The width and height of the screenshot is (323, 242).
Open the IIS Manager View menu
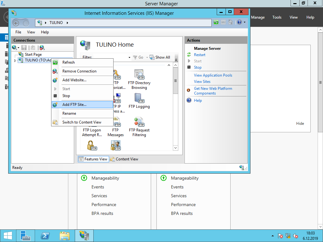pyautogui.click(x=31, y=32)
